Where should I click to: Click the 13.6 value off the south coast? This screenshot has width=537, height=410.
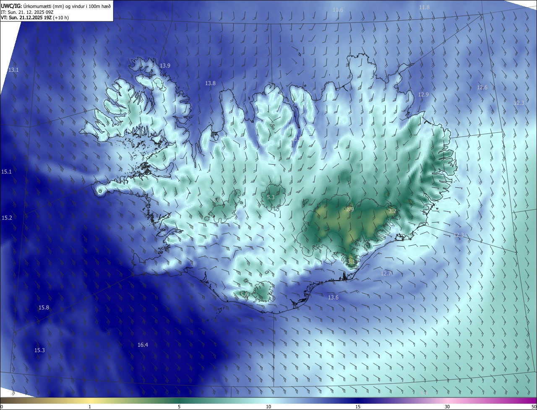click(x=333, y=297)
